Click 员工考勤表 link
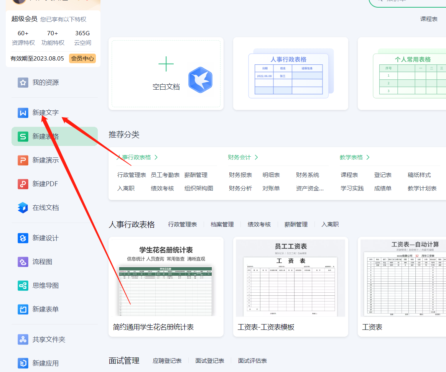The image size is (446, 372). point(165,175)
